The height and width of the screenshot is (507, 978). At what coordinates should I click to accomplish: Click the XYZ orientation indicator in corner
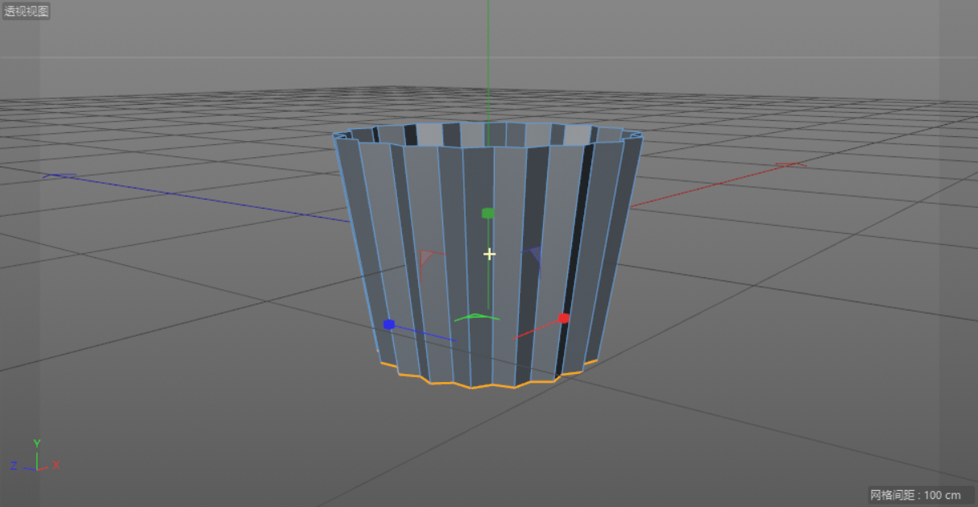(x=35, y=457)
